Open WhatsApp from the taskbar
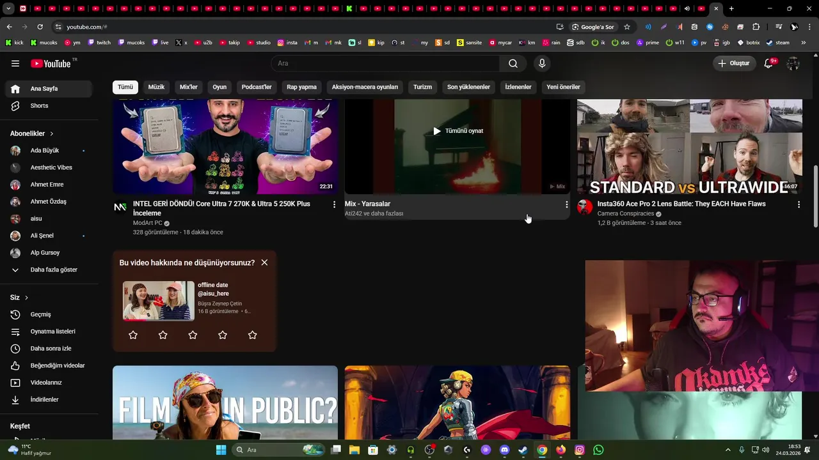The image size is (819, 460). pos(598,450)
